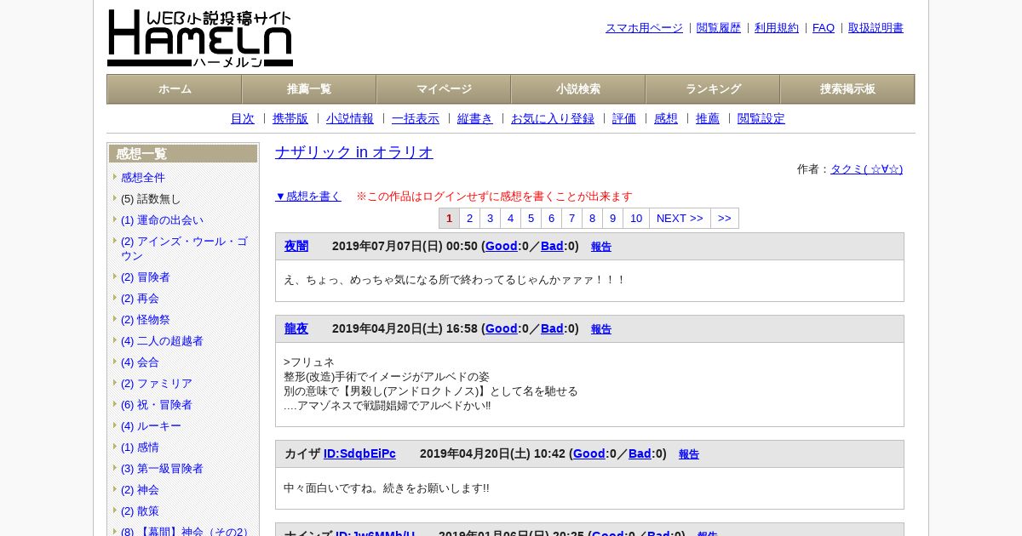Open the 小説検索 tab
The width and height of the screenshot is (1022, 536).
tap(578, 89)
